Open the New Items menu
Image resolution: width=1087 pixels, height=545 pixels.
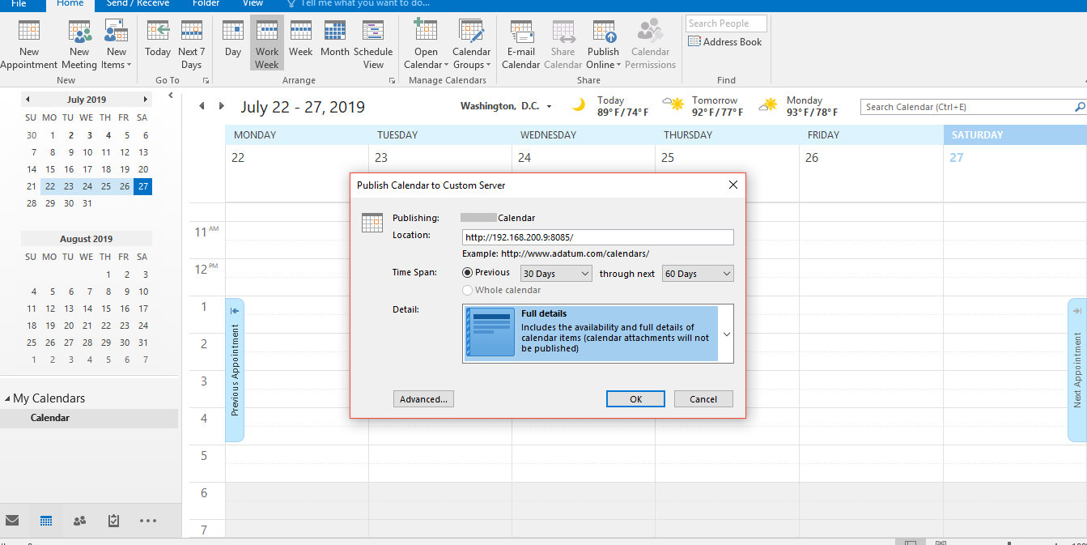click(117, 45)
